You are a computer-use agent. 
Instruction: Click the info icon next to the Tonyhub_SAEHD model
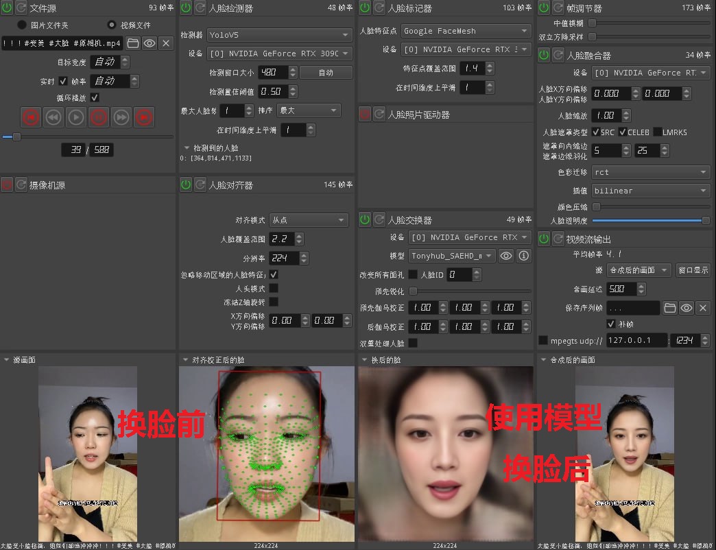tap(525, 256)
